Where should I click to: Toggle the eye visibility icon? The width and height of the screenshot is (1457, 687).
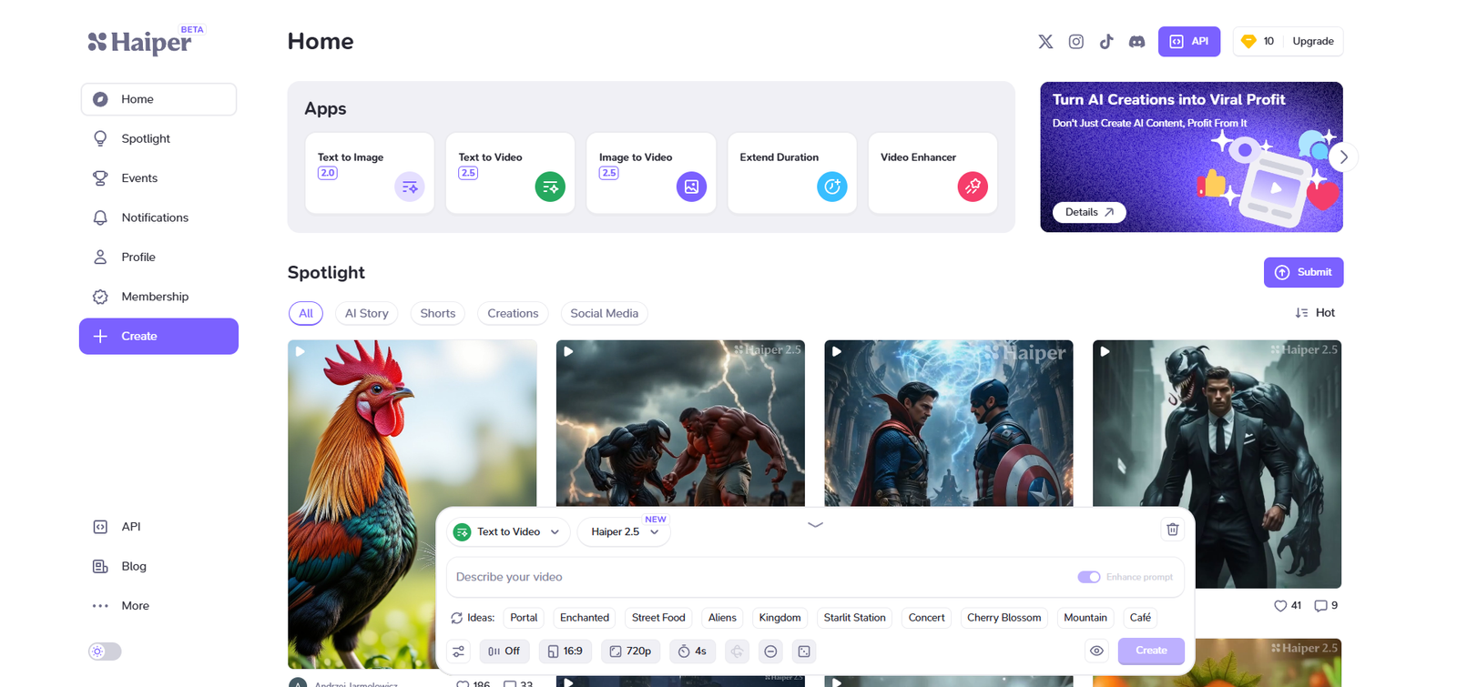(x=1096, y=652)
